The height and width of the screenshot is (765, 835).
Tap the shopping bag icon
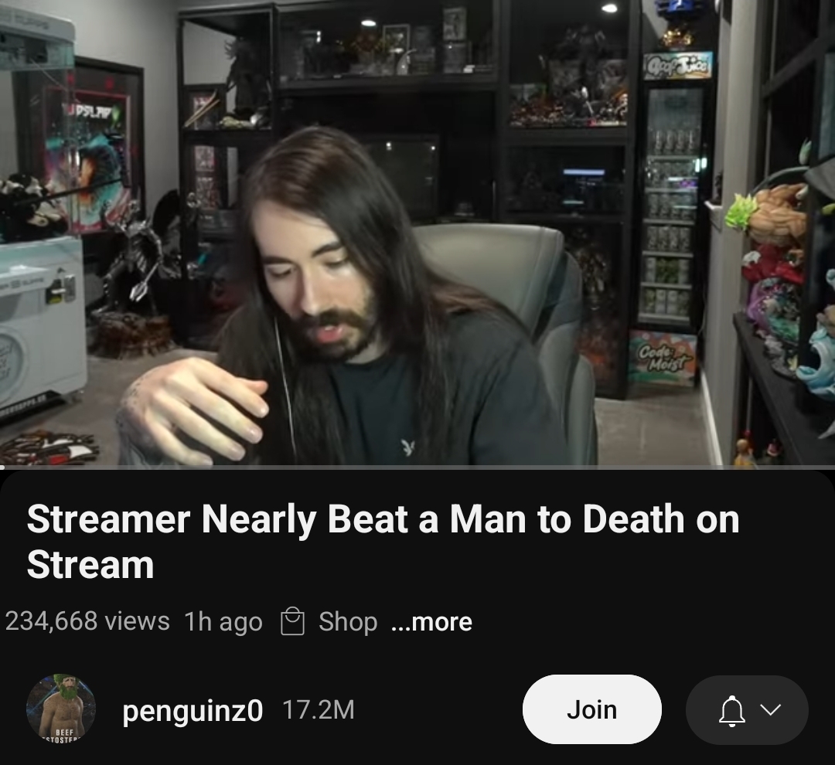coord(292,621)
